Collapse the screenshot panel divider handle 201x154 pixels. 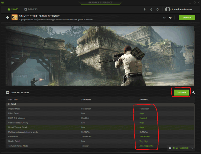100,87
